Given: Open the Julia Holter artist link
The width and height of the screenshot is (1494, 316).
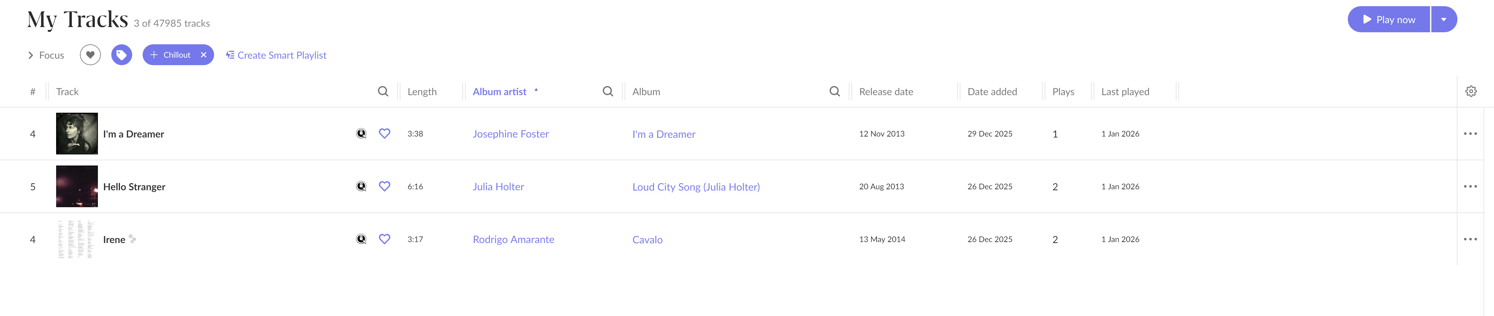Looking at the screenshot, I should click(x=498, y=187).
